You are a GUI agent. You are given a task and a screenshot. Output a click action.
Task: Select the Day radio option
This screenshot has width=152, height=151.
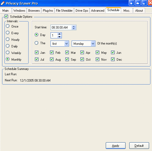pyautogui.click(x=36, y=35)
